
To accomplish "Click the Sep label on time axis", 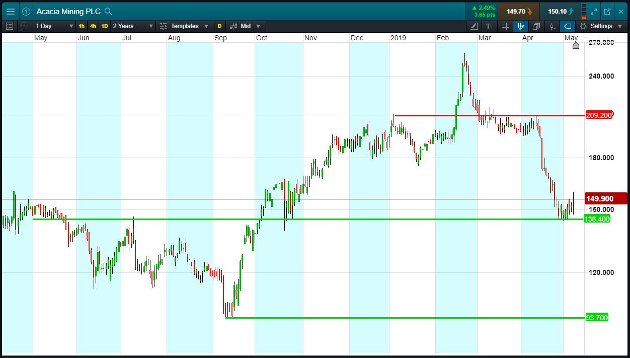I will pyautogui.click(x=220, y=38).
